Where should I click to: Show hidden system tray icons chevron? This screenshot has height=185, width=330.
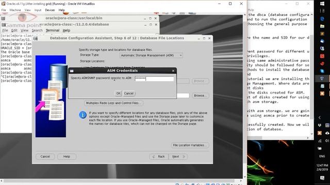(320, 118)
